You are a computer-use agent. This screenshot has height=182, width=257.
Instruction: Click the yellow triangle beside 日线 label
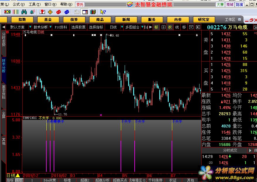click(x=18, y=176)
